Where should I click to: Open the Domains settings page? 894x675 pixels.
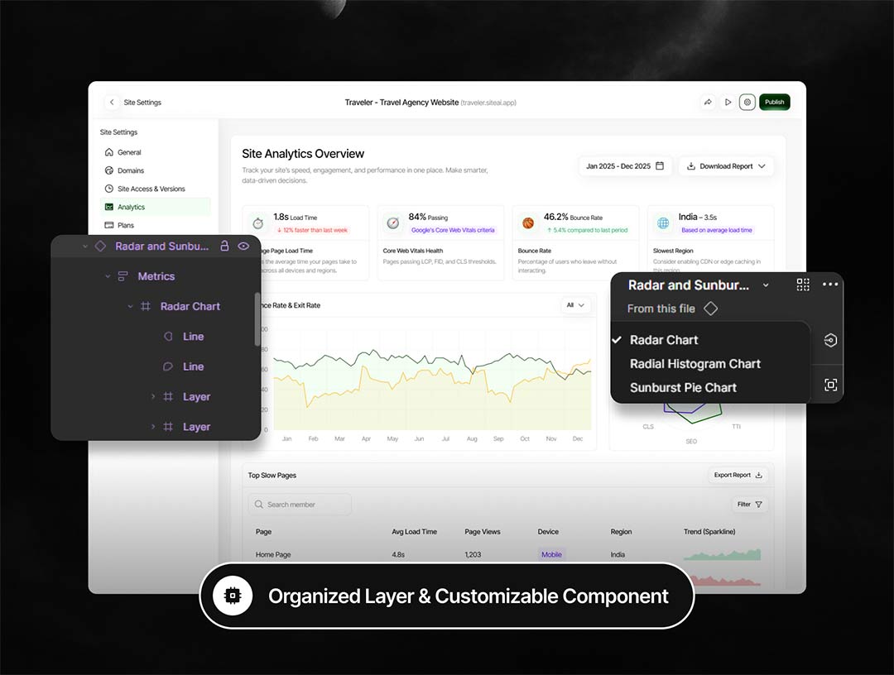[130, 170]
